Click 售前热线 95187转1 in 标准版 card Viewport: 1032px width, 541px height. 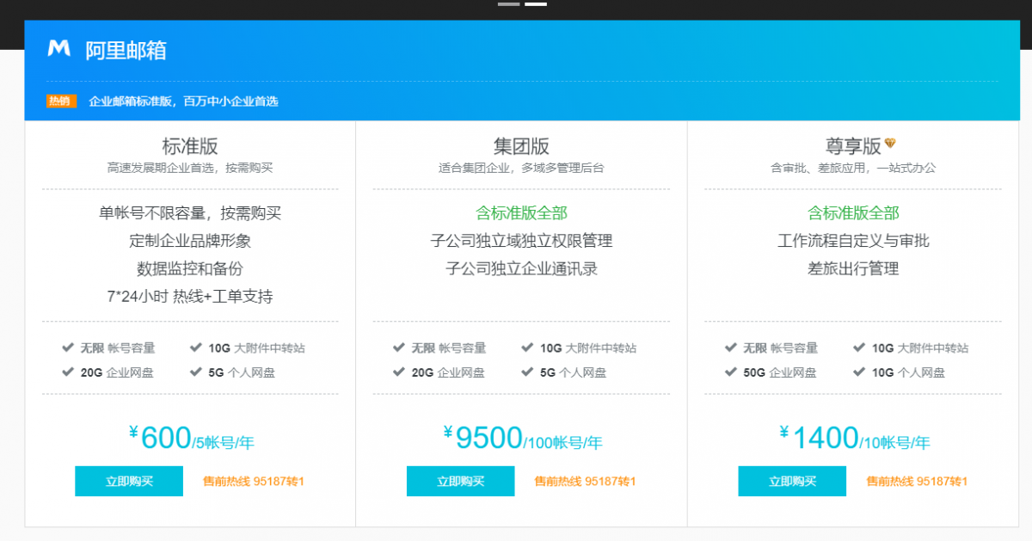[x=254, y=482]
